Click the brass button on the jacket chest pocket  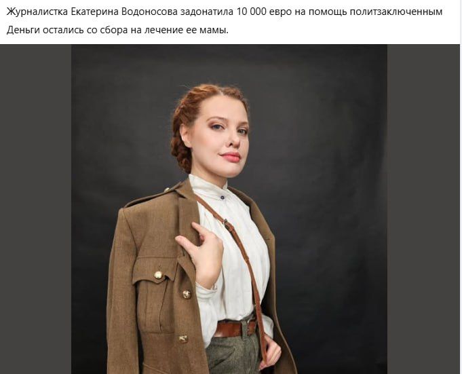(x=158, y=275)
